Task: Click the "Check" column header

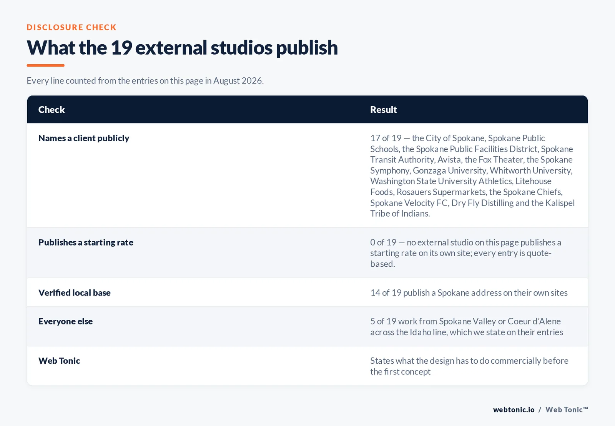Action: click(52, 110)
